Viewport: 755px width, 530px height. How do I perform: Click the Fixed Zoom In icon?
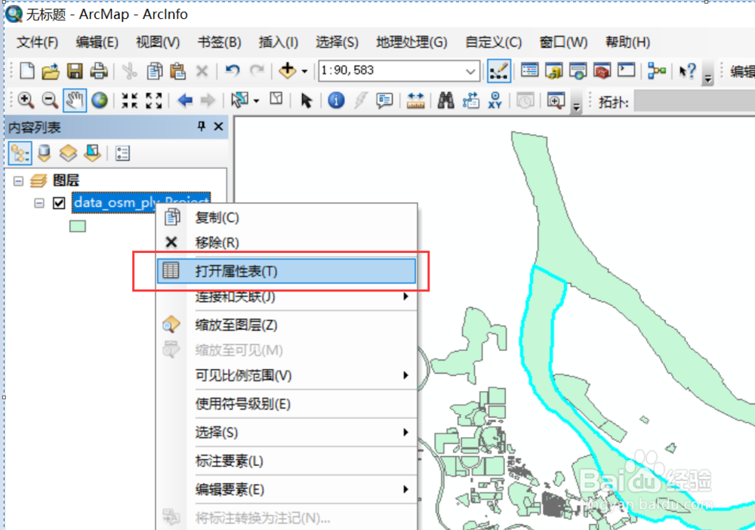pos(130,100)
